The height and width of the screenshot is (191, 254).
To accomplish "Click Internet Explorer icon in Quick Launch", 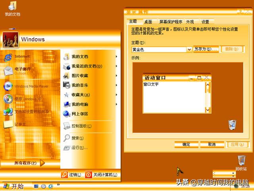I will 51,186.
